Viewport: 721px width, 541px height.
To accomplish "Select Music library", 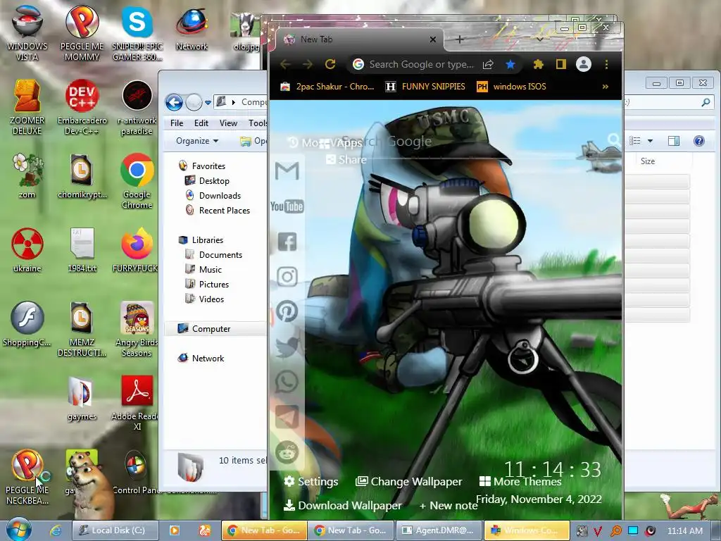I will pos(203,270).
